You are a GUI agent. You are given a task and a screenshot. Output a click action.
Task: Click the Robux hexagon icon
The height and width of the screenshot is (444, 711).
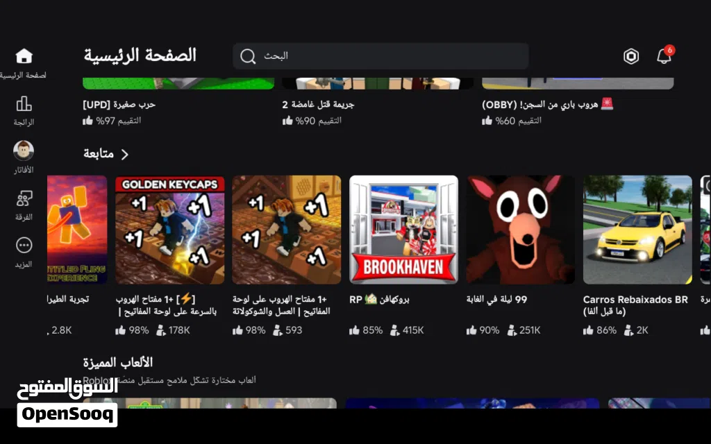[630, 56]
